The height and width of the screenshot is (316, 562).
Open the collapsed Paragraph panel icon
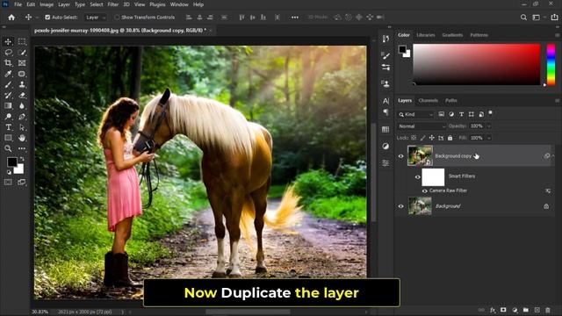coord(385,112)
